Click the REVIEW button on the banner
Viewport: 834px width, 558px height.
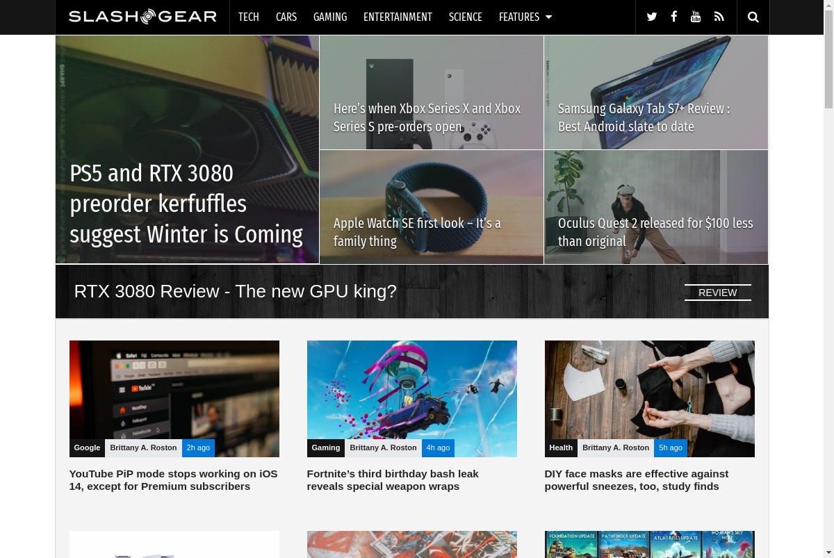click(x=718, y=293)
